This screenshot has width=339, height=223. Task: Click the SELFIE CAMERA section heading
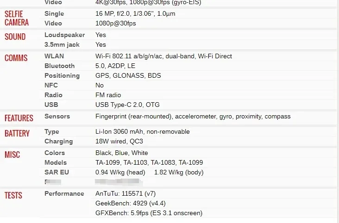(x=17, y=18)
